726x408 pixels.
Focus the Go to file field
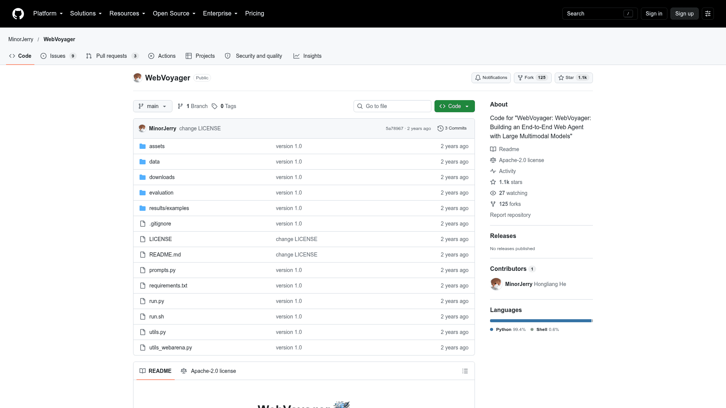coord(392,106)
